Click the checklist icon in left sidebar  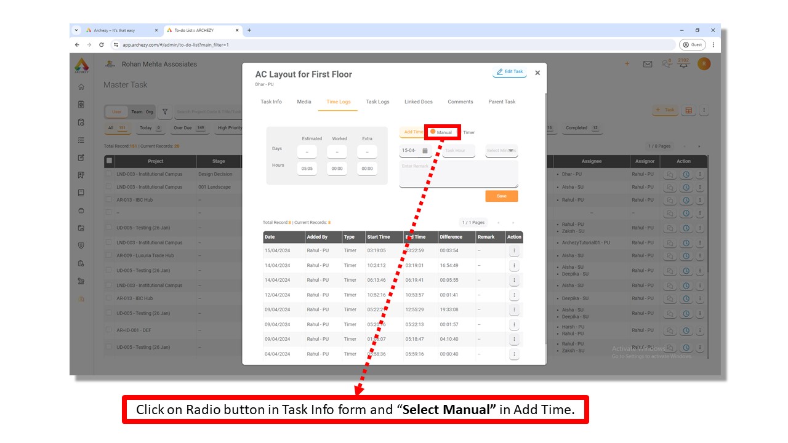[x=81, y=140]
